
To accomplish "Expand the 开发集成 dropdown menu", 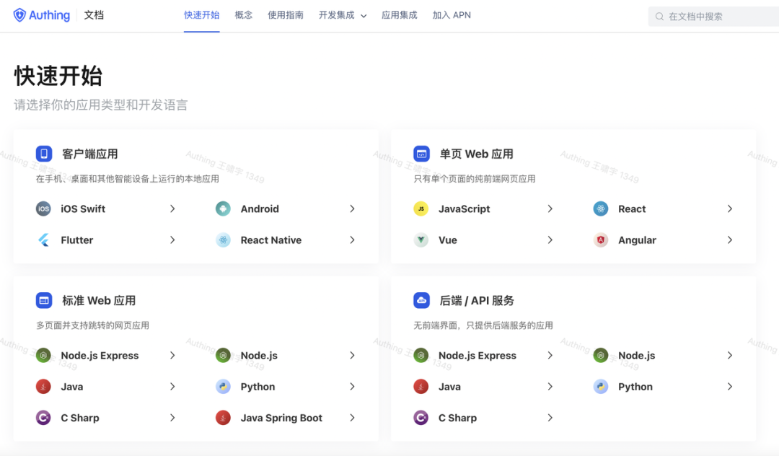I will 343,15.
